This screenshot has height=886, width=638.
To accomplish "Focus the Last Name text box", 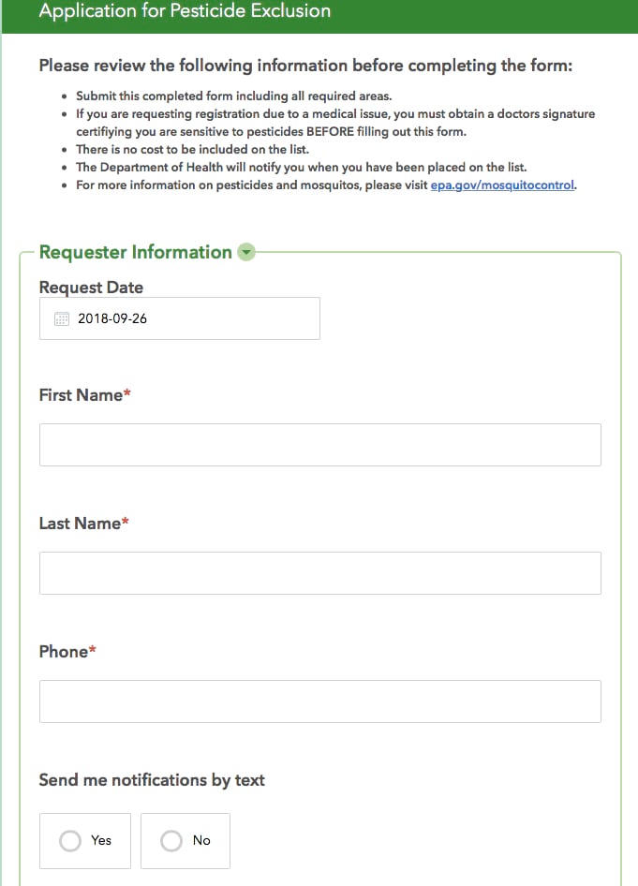I will pyautogui.click(x=319, y=573).
